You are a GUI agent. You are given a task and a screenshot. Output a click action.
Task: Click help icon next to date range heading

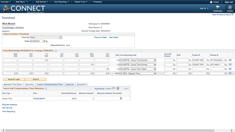56,51
